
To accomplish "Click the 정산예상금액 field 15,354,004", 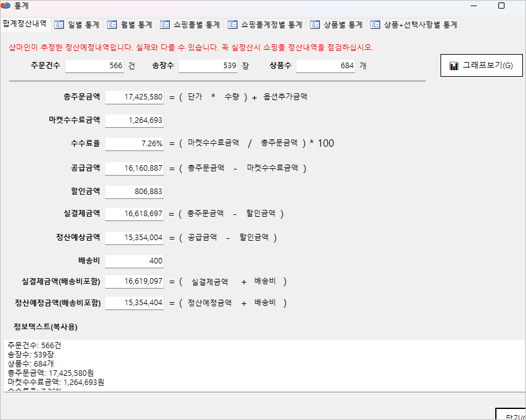I will coord(134,238).
